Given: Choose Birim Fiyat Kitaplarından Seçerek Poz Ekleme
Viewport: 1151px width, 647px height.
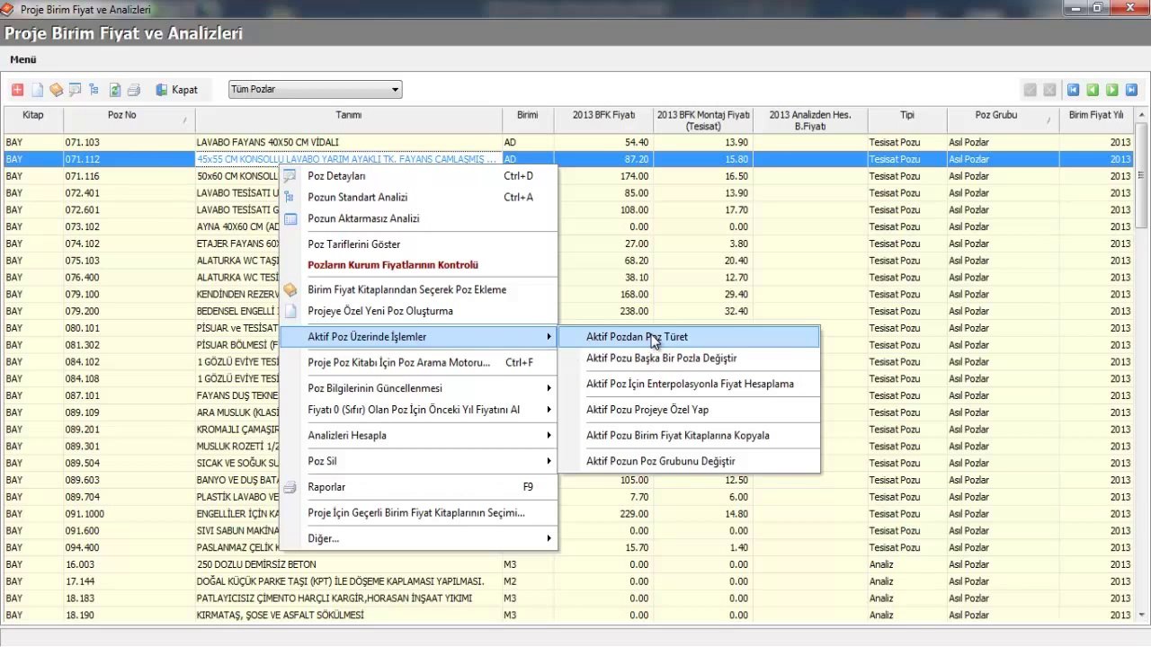Looking at the screenshot, I should (419, 289).
